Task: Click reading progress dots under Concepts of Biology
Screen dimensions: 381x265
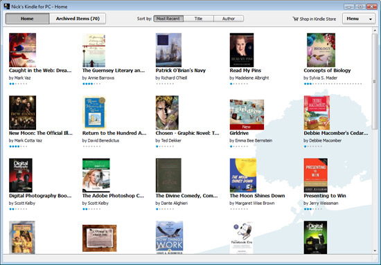Action: coord(333,84)
